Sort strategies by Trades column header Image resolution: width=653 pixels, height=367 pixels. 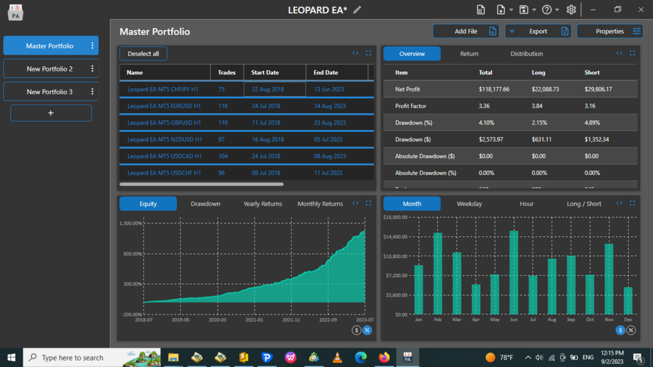pyautogui.click(x=227, y=72)
